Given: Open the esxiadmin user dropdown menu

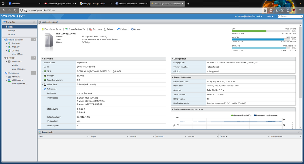Looking at the screenshot, I should coord(248,17).
